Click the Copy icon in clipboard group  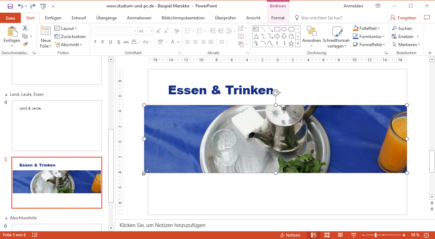coord(25,36)
